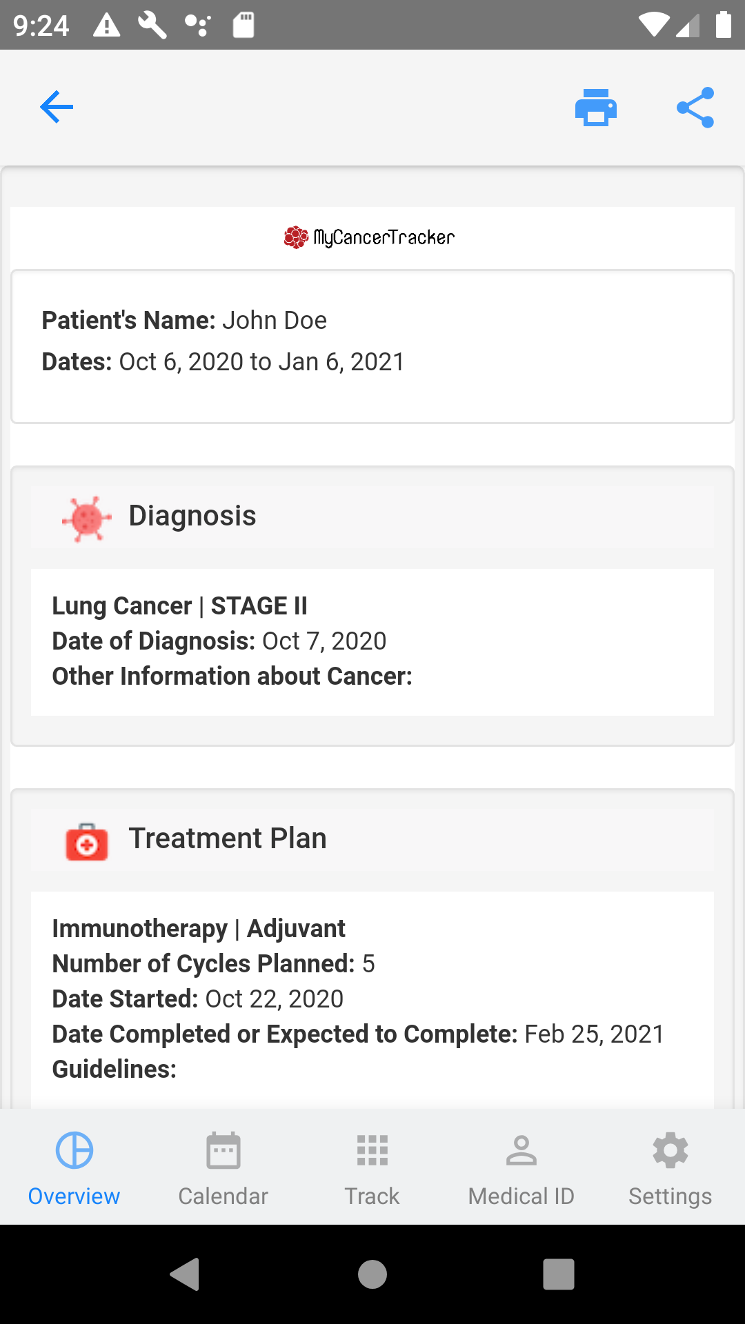Screen dimensions: 745x1324
Task: Tap the report Dates range line
Action: point(223,362)
